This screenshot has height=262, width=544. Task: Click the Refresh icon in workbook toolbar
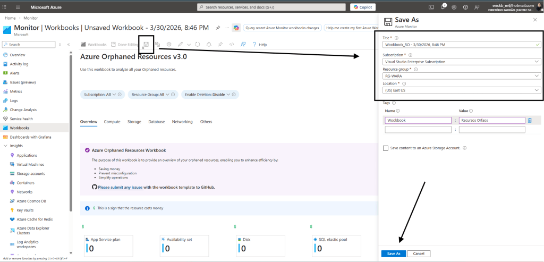197,45
